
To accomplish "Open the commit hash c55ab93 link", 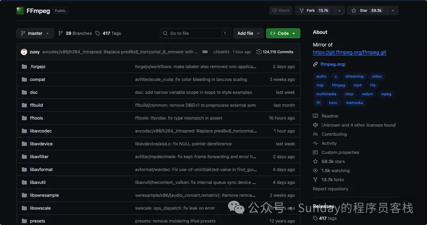I will [221, 52].
